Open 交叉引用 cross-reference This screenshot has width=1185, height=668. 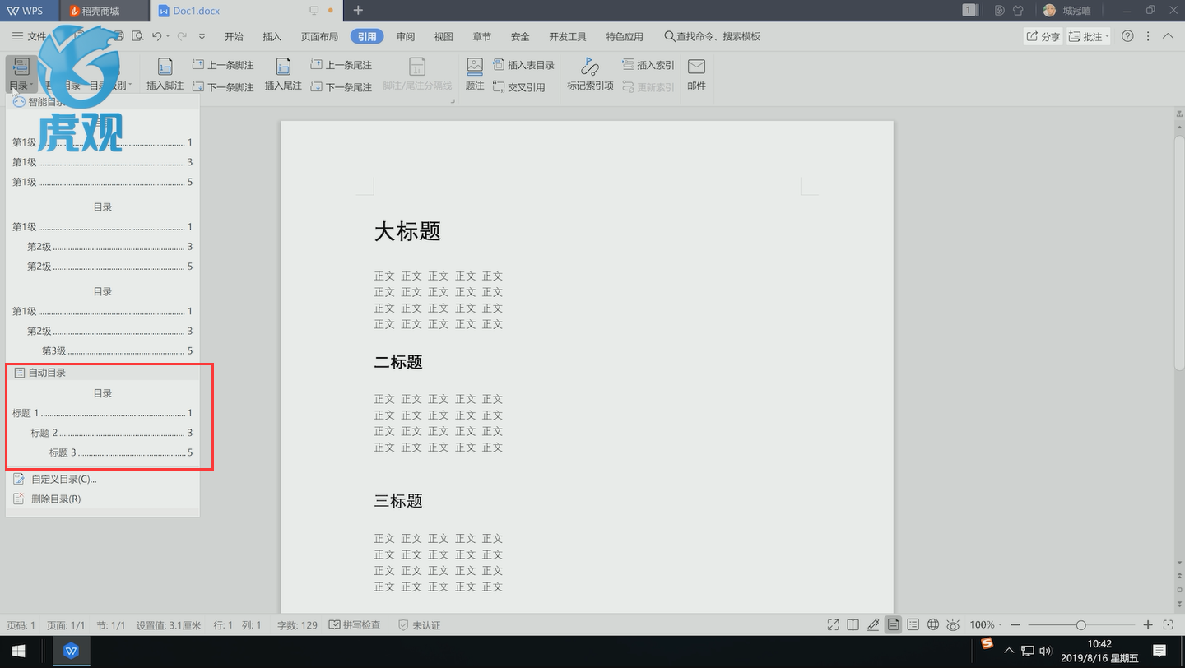pyautogui.click(x=519, y=86)
